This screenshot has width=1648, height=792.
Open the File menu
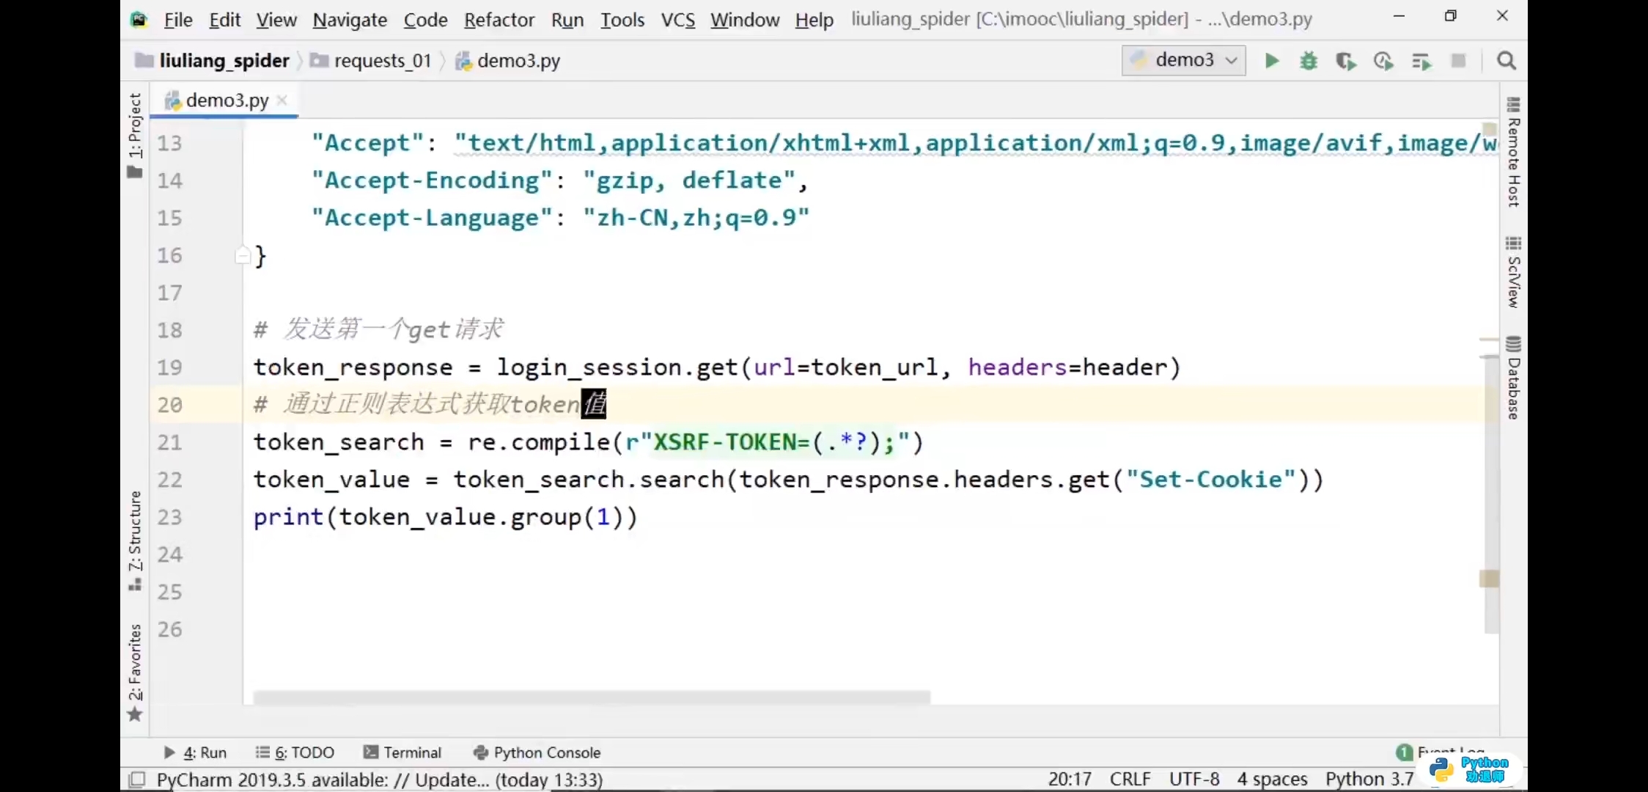[178, 20]
